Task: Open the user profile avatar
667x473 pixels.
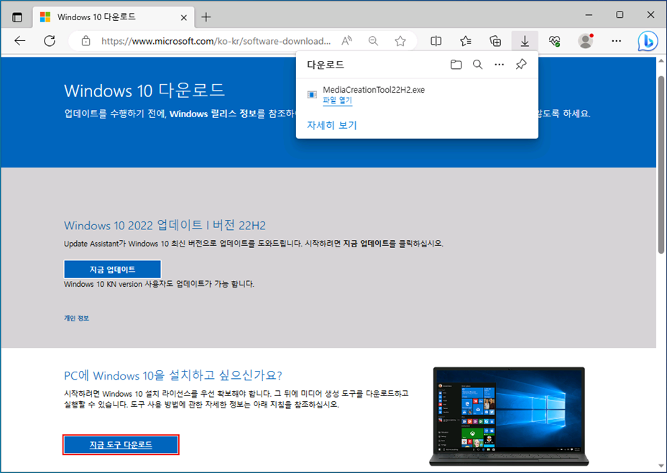Action: click(x=586, y=41)
